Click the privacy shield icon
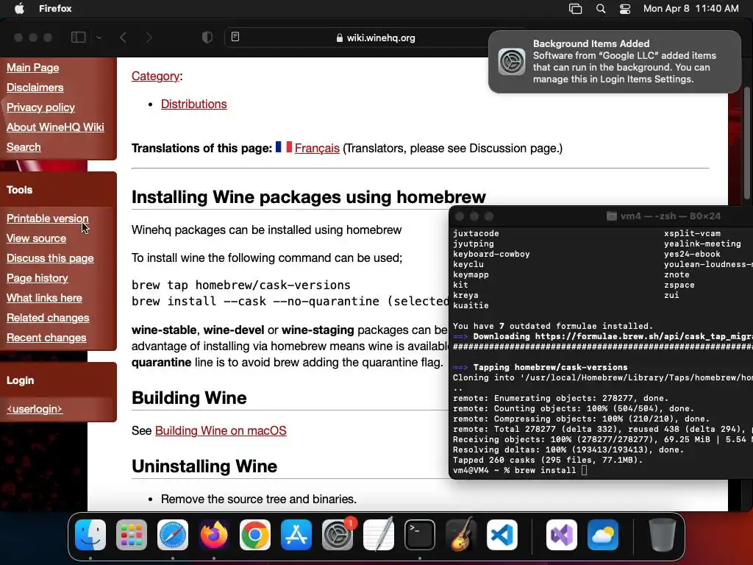This screenshot has height=565, width=753. [x=207, y=38]
